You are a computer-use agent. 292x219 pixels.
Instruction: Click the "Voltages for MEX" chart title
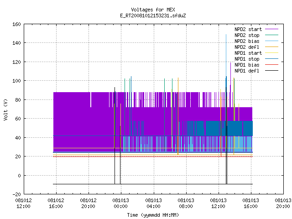tap(153, 10)
